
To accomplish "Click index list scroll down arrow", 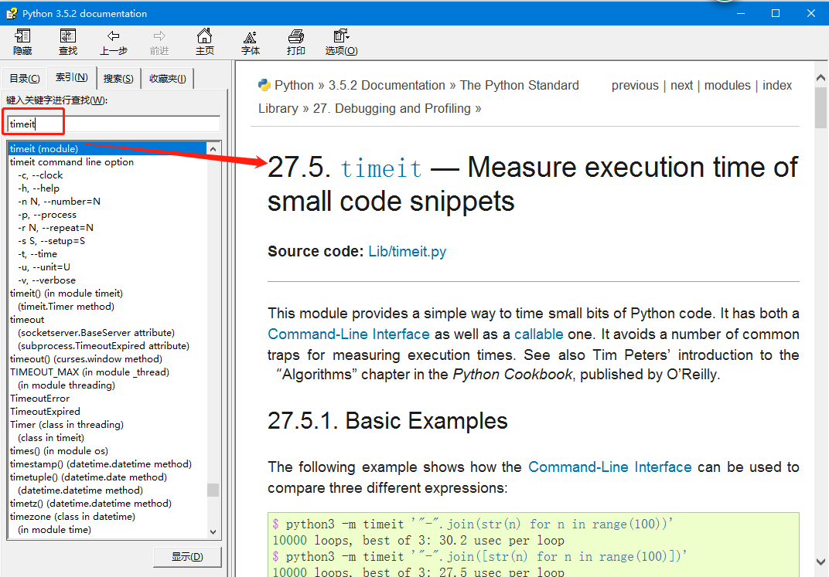I will click(213, 531).
